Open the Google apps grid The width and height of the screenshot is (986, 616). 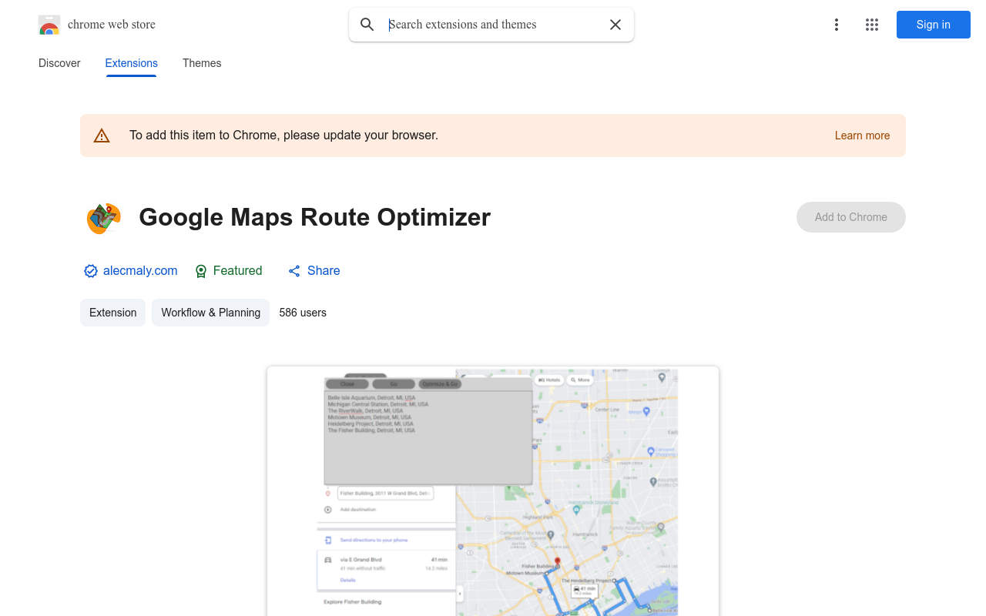click(x=872, y=25)
